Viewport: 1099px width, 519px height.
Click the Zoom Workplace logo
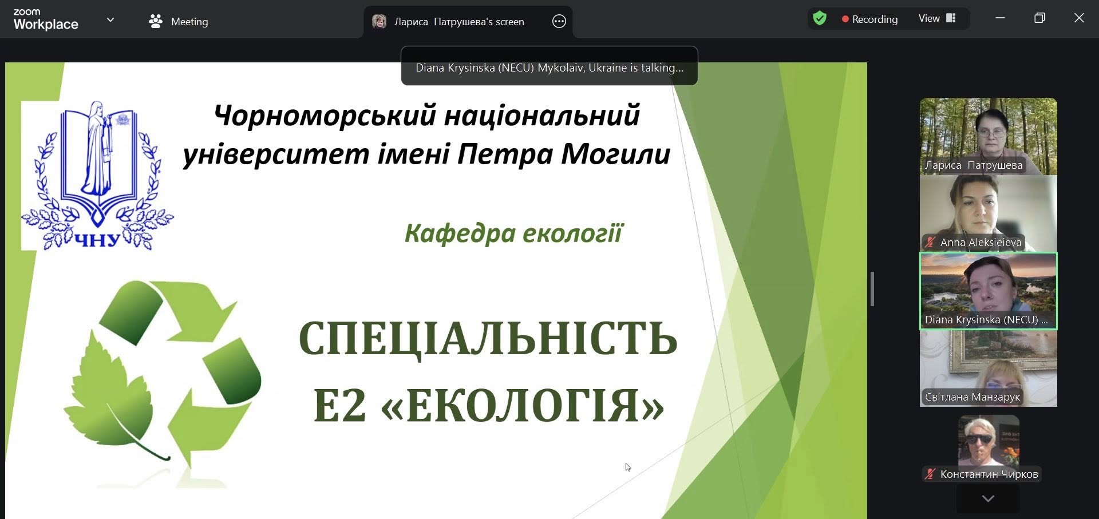[x=46, y=19]
